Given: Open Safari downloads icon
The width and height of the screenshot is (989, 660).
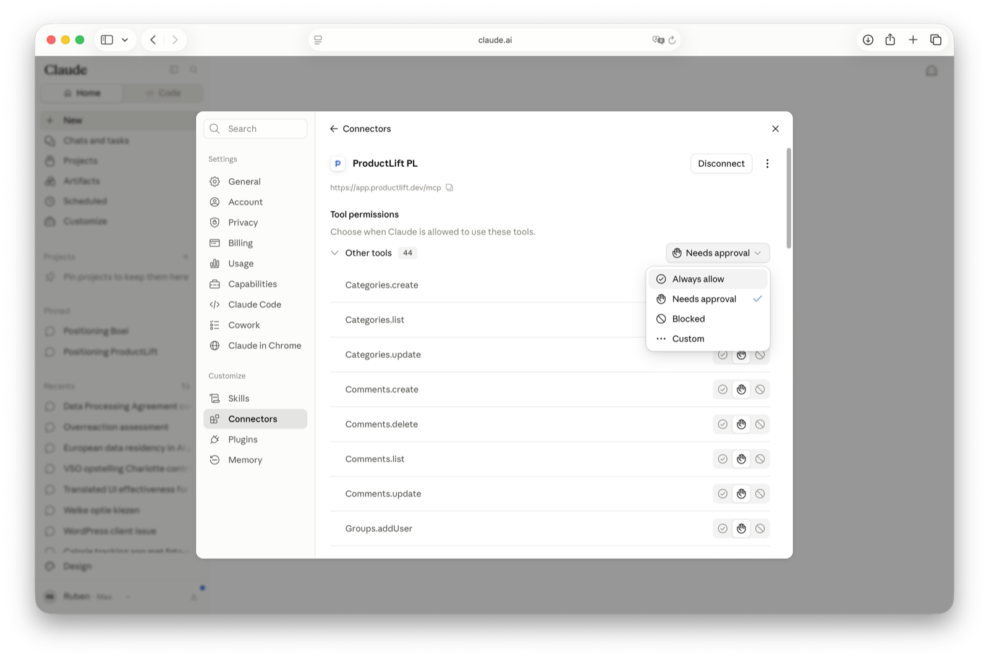Looking at the screenshot, I should click(868, 40).
